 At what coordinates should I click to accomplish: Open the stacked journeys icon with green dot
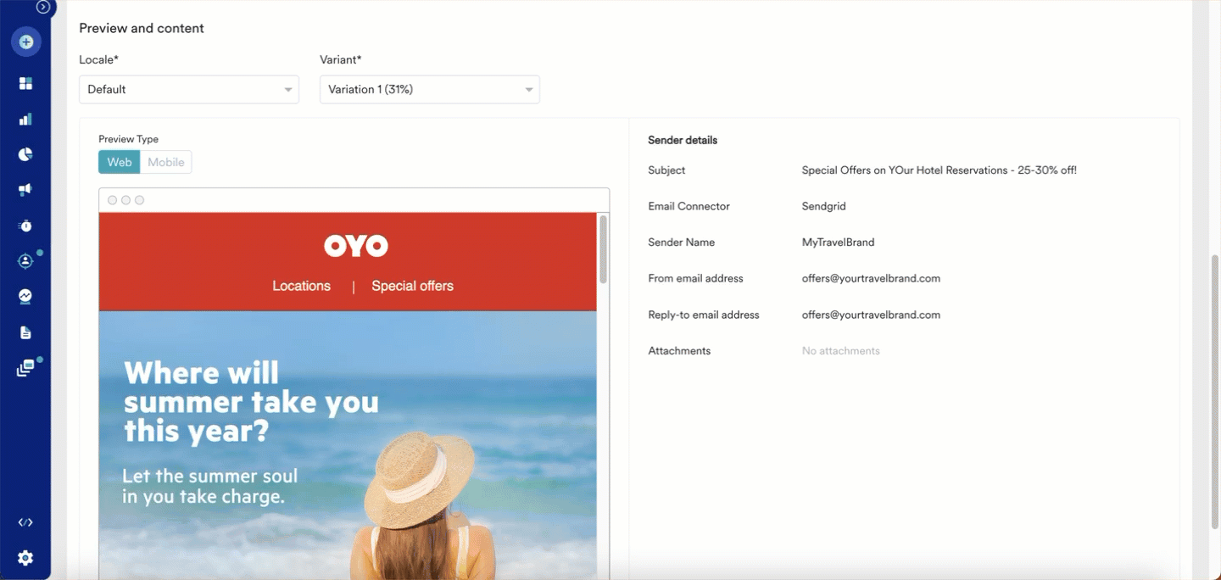[x=25, y=366]
